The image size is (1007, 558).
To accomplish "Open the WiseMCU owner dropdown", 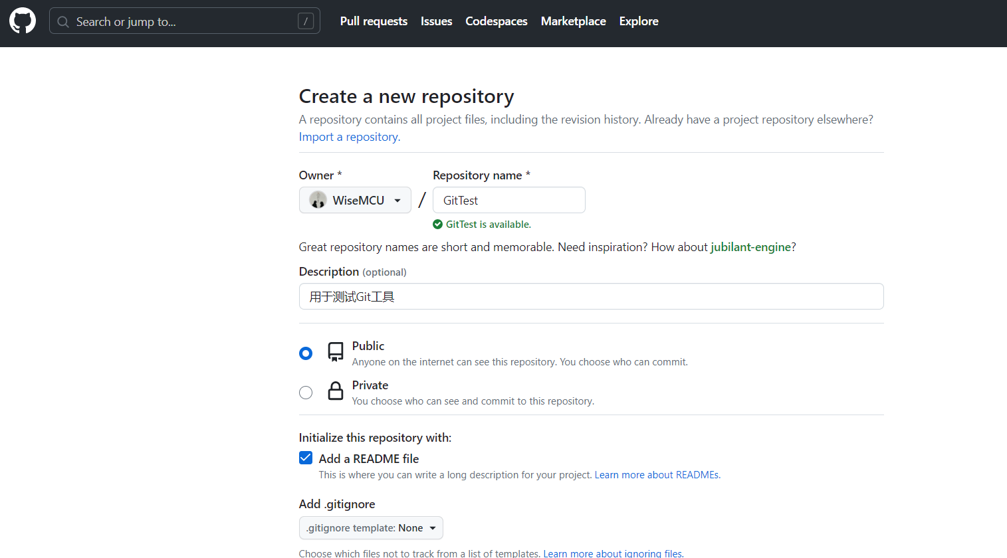I will click(355, 200).
